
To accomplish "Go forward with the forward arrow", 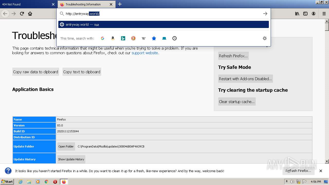I will tap(14, 14).
